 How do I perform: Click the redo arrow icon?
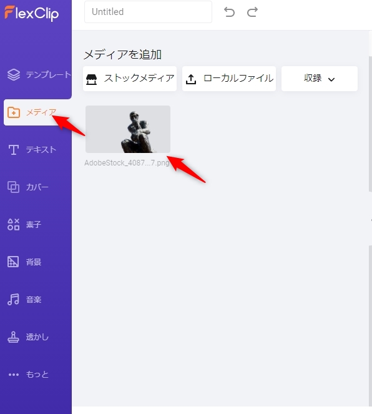[252, 12]
